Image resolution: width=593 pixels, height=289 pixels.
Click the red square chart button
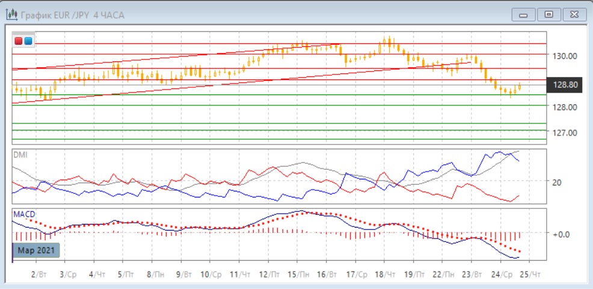click(x=19, y=41)
